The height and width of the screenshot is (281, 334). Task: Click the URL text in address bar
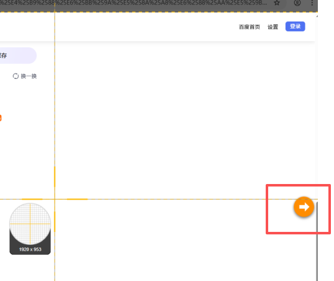coord(133,2)
